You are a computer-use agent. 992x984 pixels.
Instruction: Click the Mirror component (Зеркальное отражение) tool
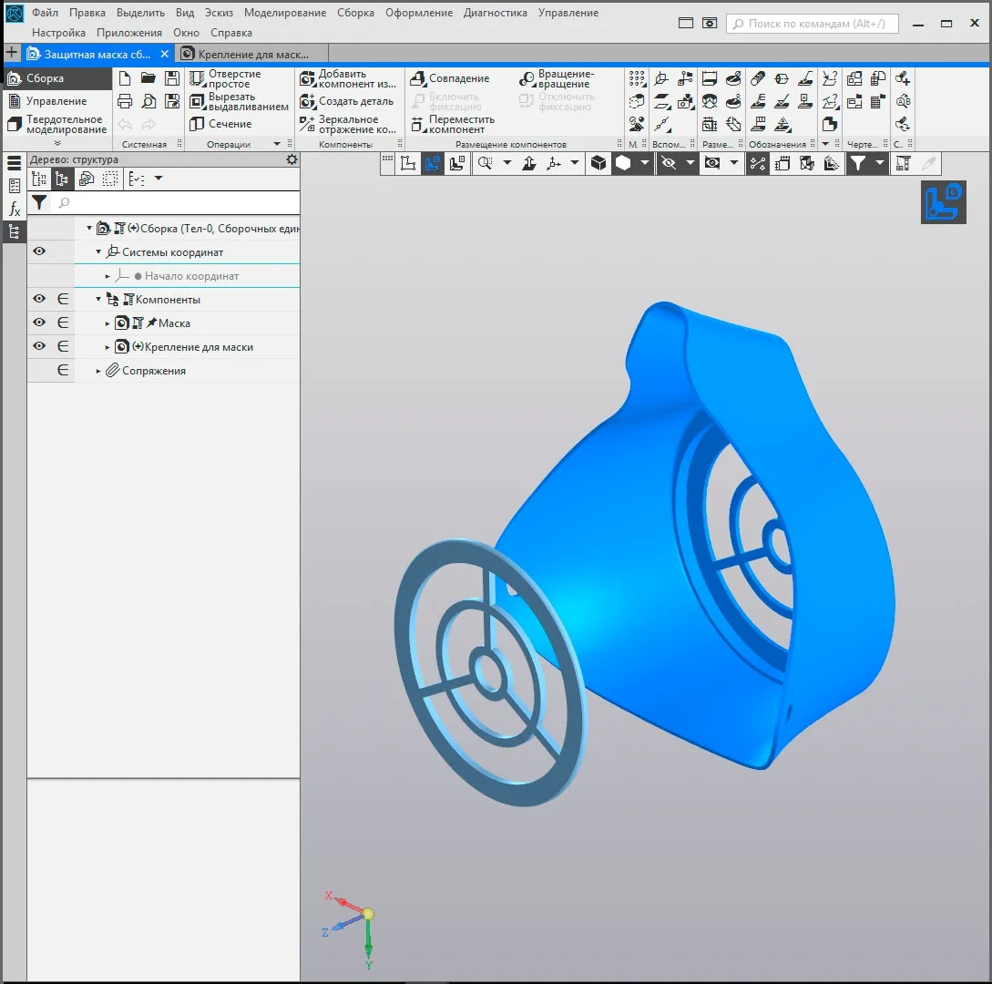click(347, 124)
